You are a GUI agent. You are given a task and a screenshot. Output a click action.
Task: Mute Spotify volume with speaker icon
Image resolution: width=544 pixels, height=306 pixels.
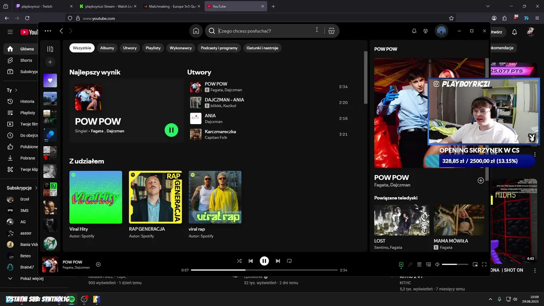(437, 264)
